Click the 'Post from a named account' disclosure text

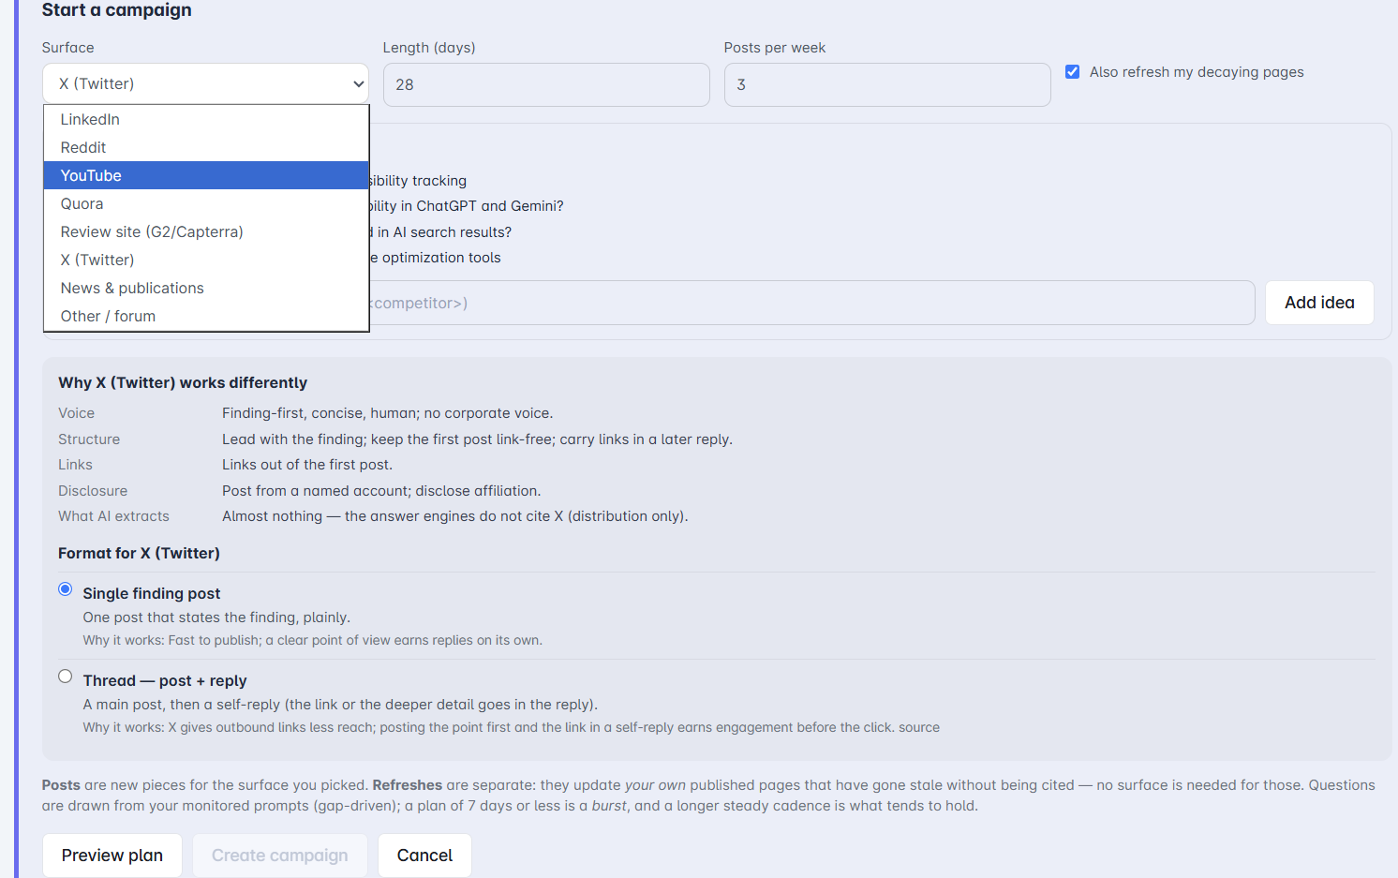pyautogui.click(x=381, y=491)
